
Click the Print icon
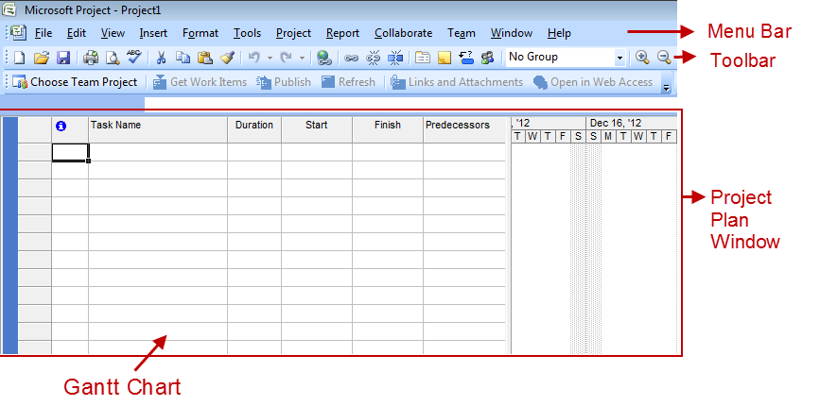[x=91, y=58]
